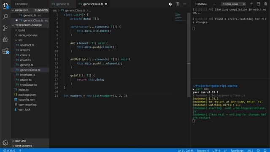Click TypeScript version 3.6.3 status

coord(250,150)
